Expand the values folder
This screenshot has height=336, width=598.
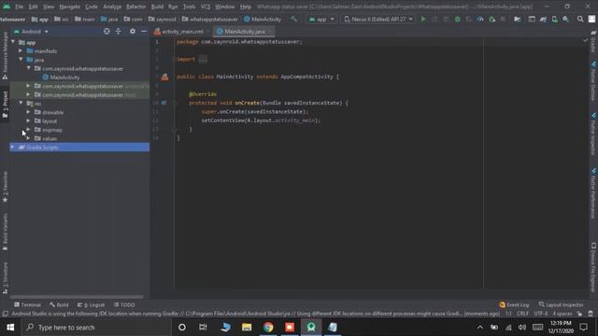29,138
